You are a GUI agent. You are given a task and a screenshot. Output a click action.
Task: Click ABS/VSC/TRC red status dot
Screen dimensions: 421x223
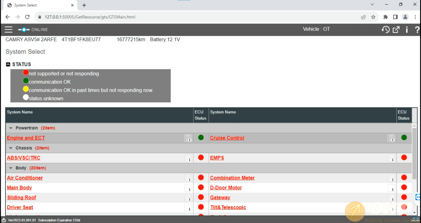tap(201, 158)
